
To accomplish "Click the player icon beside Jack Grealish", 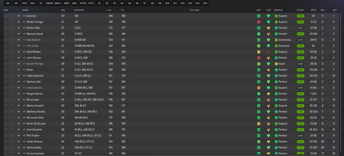I will coord(24,130).
